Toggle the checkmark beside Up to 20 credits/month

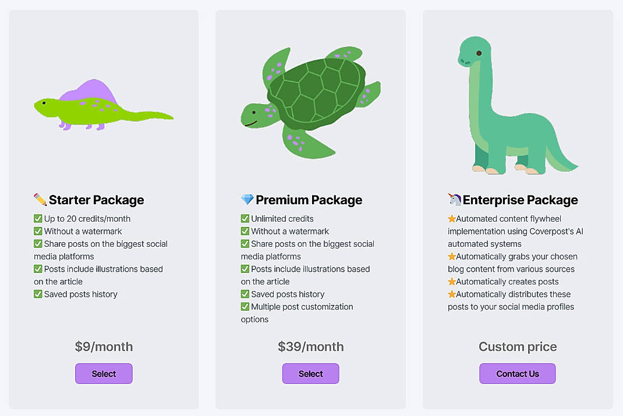pos(37,218)
